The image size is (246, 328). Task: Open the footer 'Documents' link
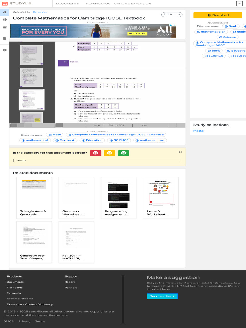pos(15,282)
